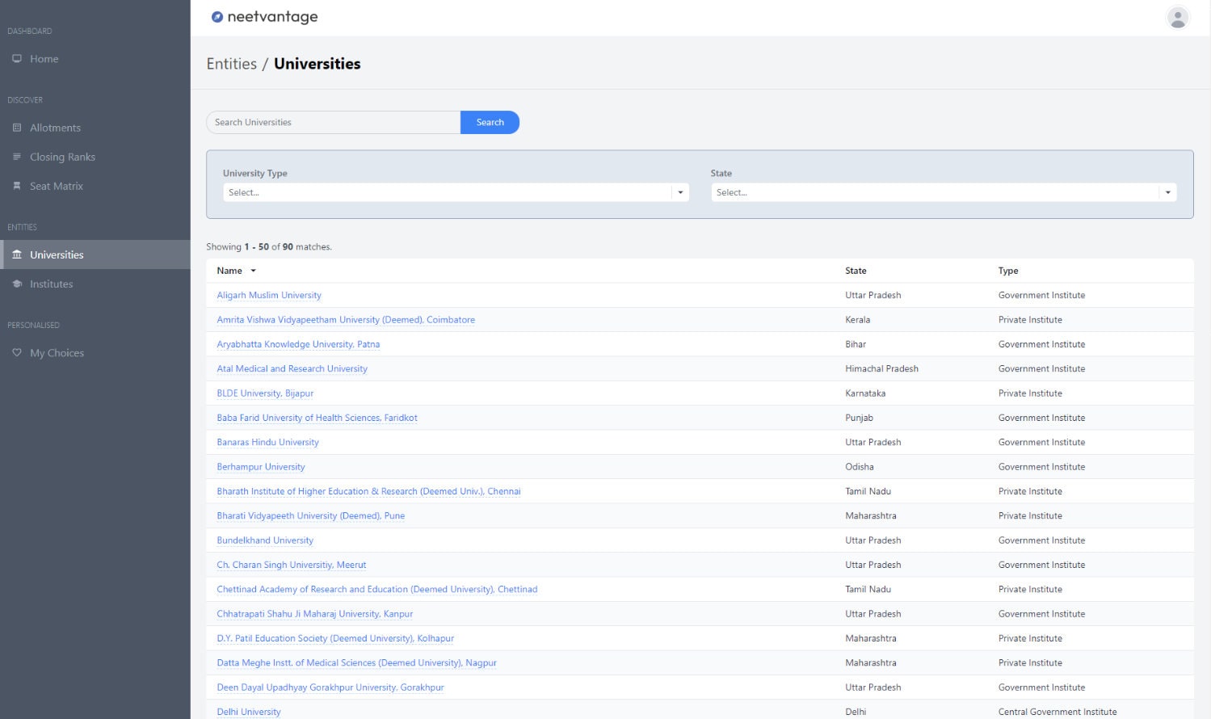
Task: Click the Closing Ranks list icon
Action: tap(17, 157)
